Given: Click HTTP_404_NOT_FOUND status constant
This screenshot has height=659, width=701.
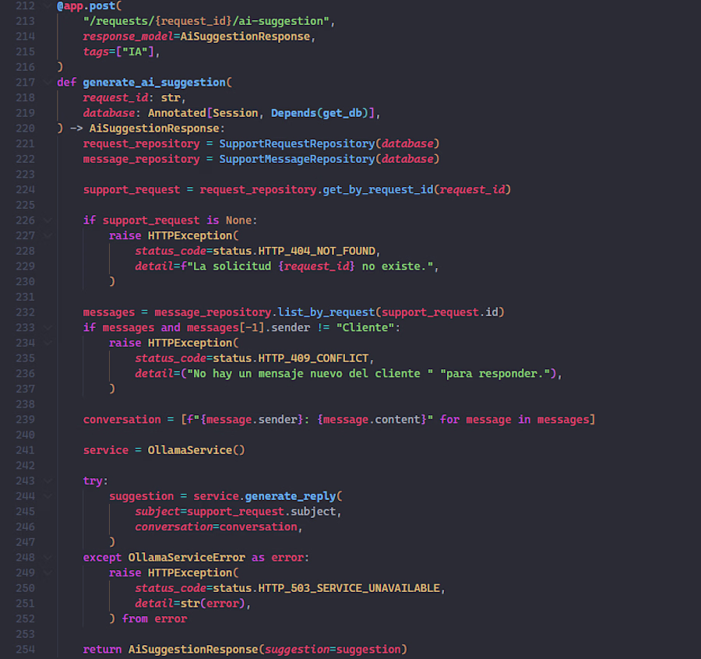Looking at the screenshot, I should pos(316,251).
